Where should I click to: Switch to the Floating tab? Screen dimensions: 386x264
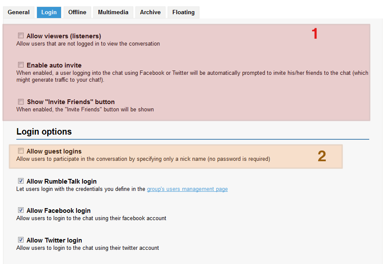tap(183, 12)
